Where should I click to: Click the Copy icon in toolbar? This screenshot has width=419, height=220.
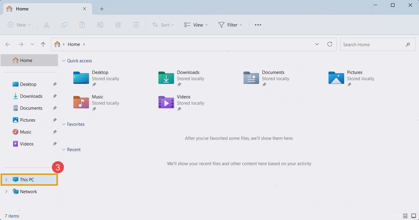click(x=64, y=25)
